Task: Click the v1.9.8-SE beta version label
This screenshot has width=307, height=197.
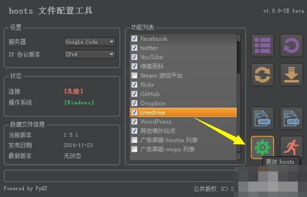Action: [284, 11]
